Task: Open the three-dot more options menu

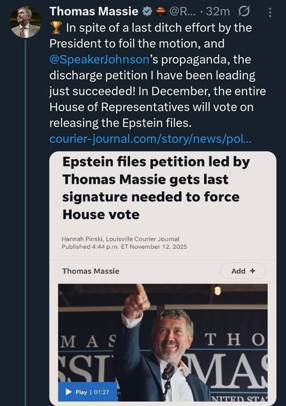Action: pyautogui.click(x=271, y=12)
